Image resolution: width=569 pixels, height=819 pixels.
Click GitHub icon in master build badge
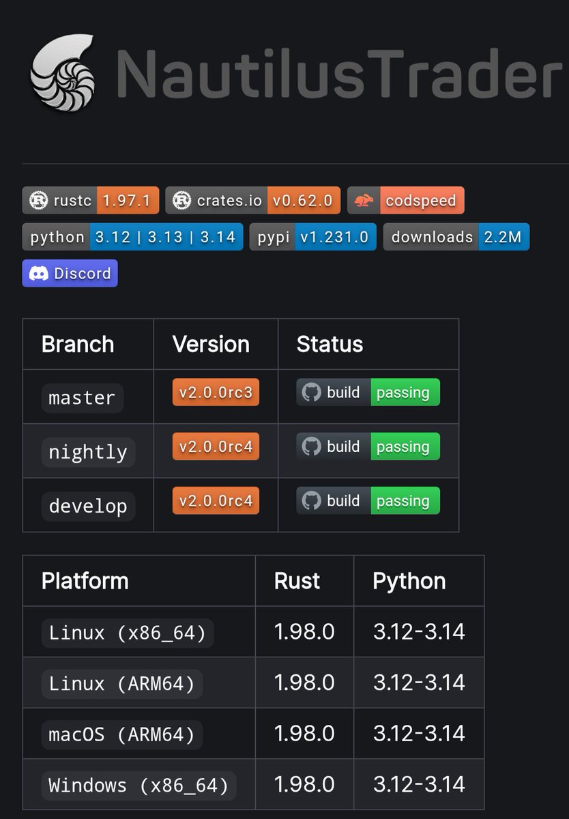pos(311,392)
